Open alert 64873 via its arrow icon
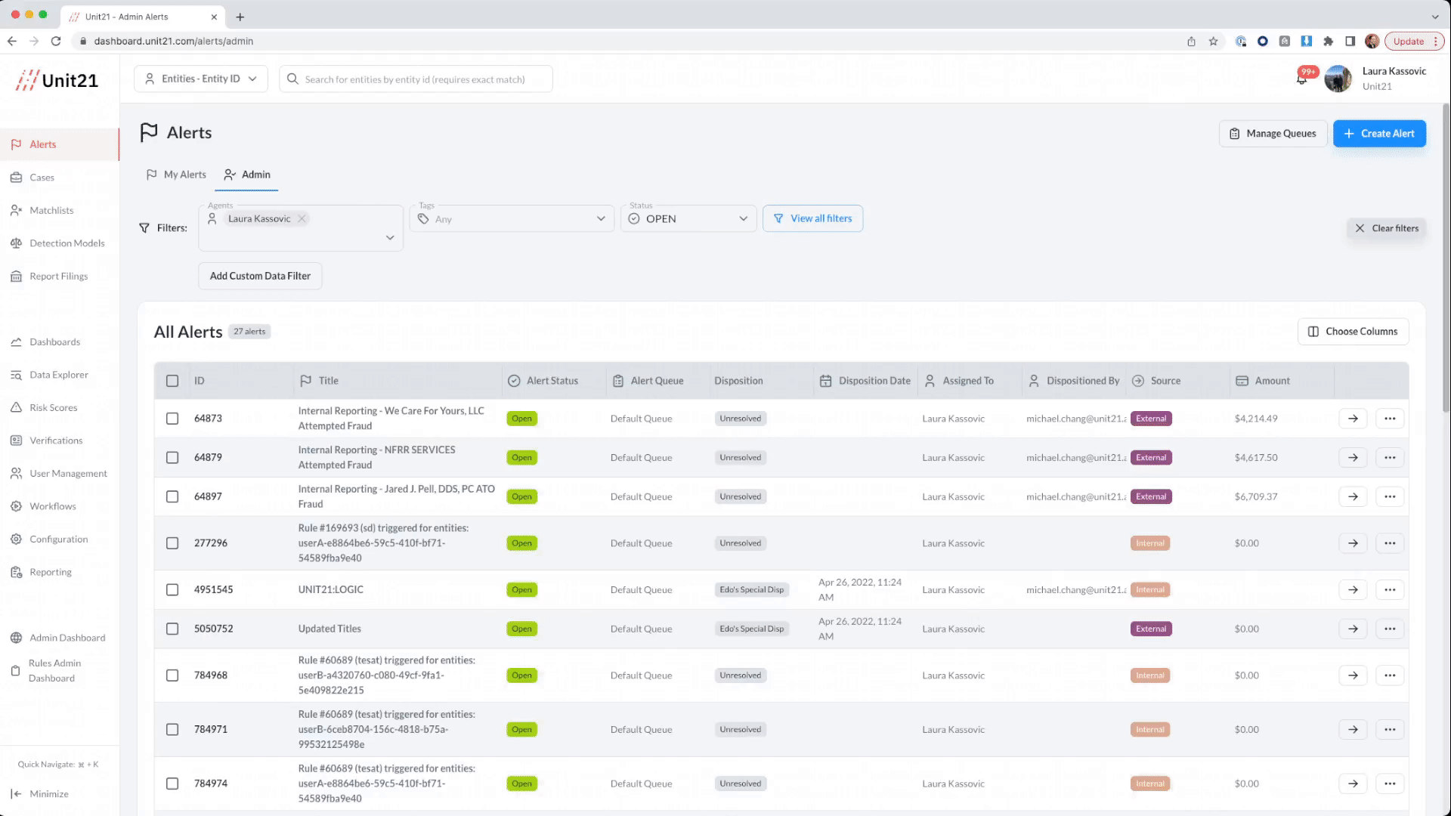Image resolution: width=1451 pixels, height=816 pixels. [1353, 419]
